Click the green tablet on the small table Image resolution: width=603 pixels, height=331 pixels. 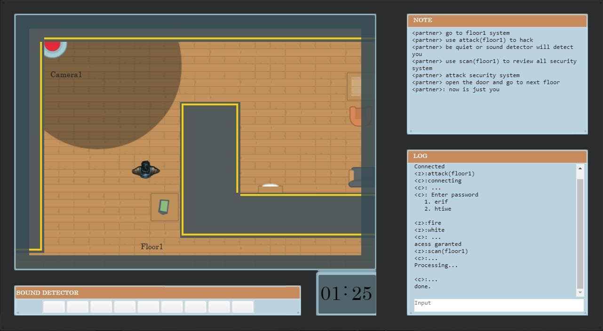click(164, 206)
